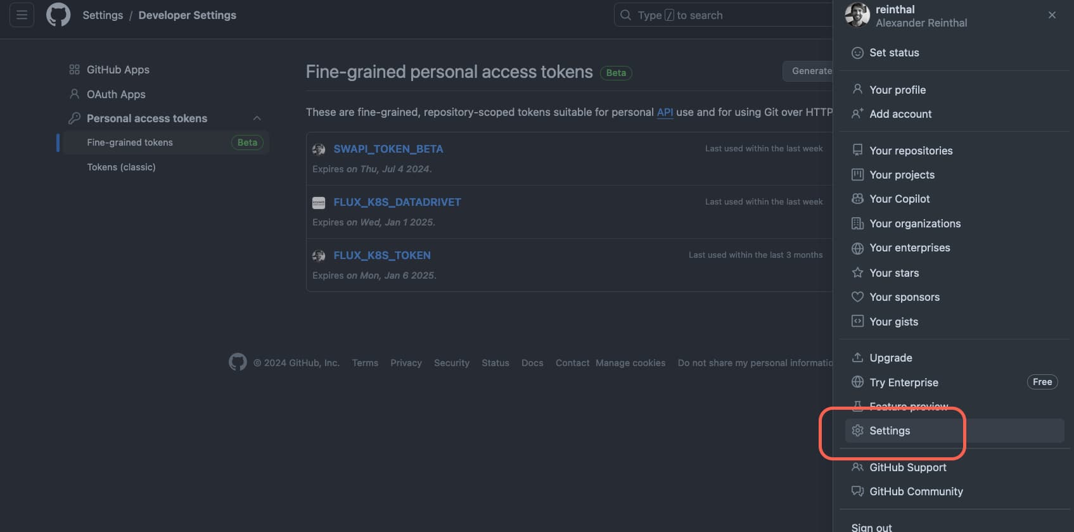Focus the Type / to search field
The width and height of the screenshot is (1074, 532).
[x=723, y=15]
